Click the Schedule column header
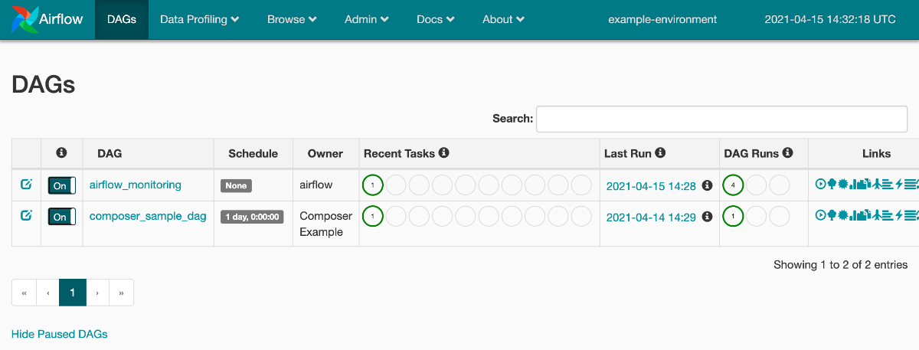 (253, 153)
